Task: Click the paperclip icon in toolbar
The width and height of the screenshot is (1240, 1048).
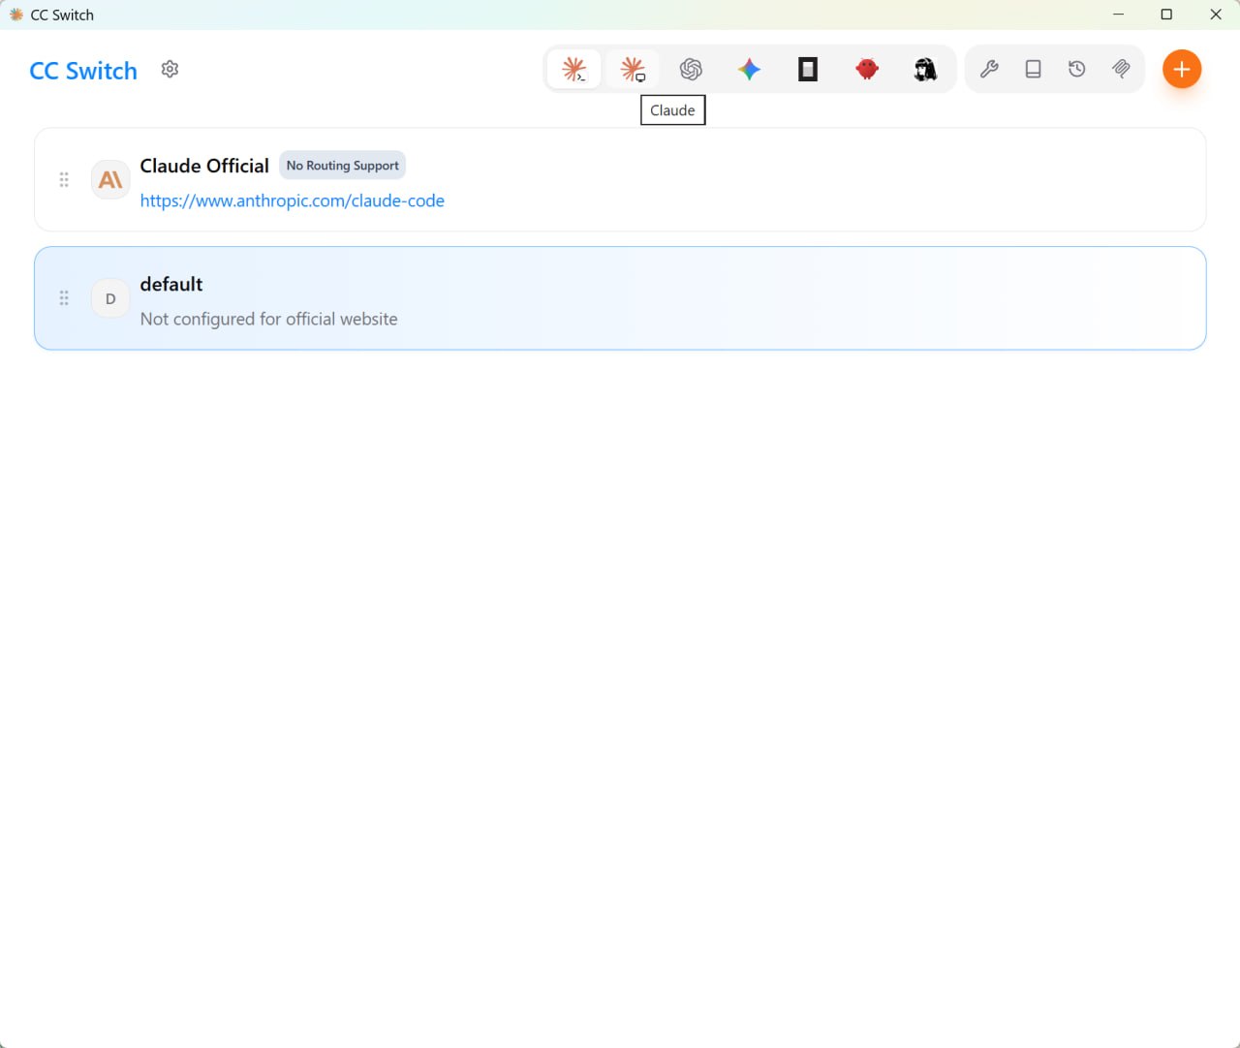Action: coord(1121,70)
